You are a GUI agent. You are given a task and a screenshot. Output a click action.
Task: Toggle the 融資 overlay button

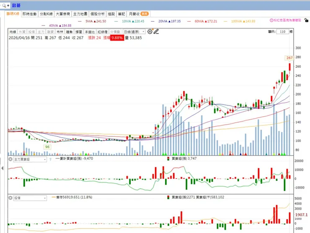coord(50,32)
